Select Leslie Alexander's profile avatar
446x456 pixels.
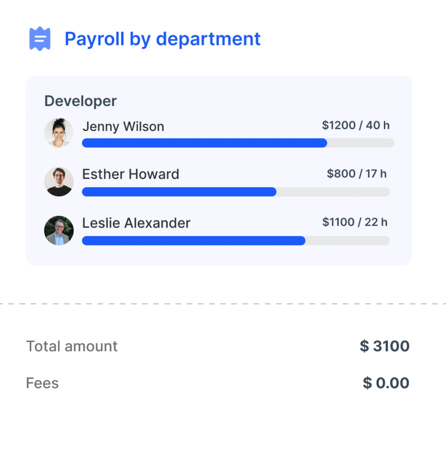(59, 230)
